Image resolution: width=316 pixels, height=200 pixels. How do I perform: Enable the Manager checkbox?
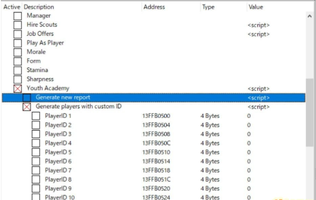pyautogui.click(x=17, y=16)
